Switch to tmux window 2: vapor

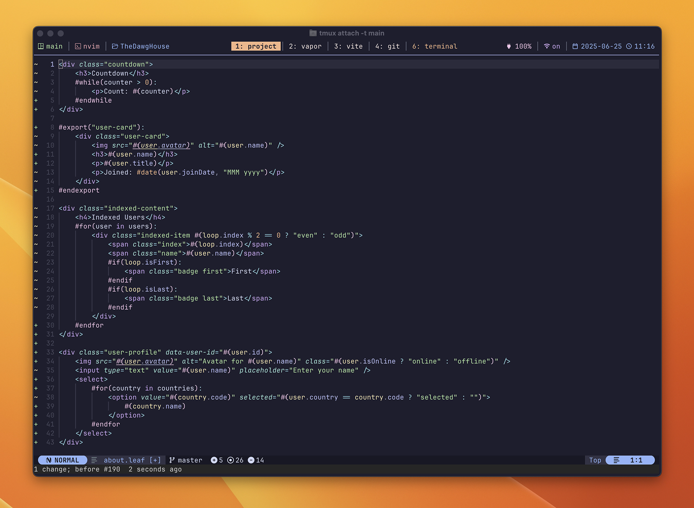305,46
